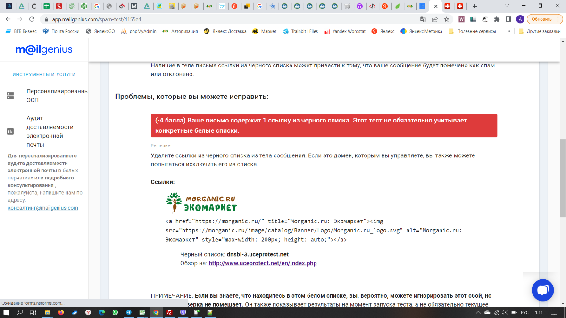Click the MailGenius logo in sidebar
Viewport: 566px width, 318px height.
pos(44,50)
